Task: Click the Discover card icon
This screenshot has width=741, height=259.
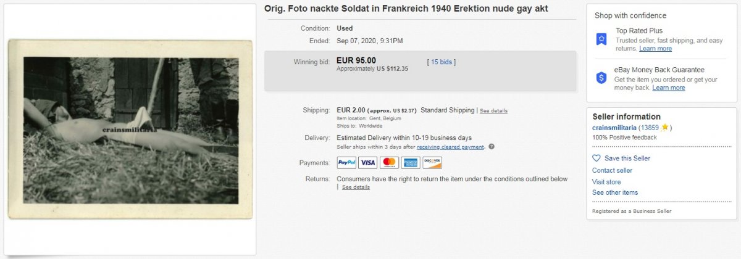Action: [x=432, y=163]
